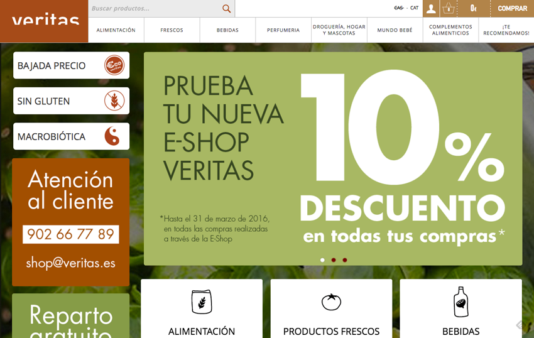Open the Frescos menu
The image size is (534, 338).
[172, 30]
